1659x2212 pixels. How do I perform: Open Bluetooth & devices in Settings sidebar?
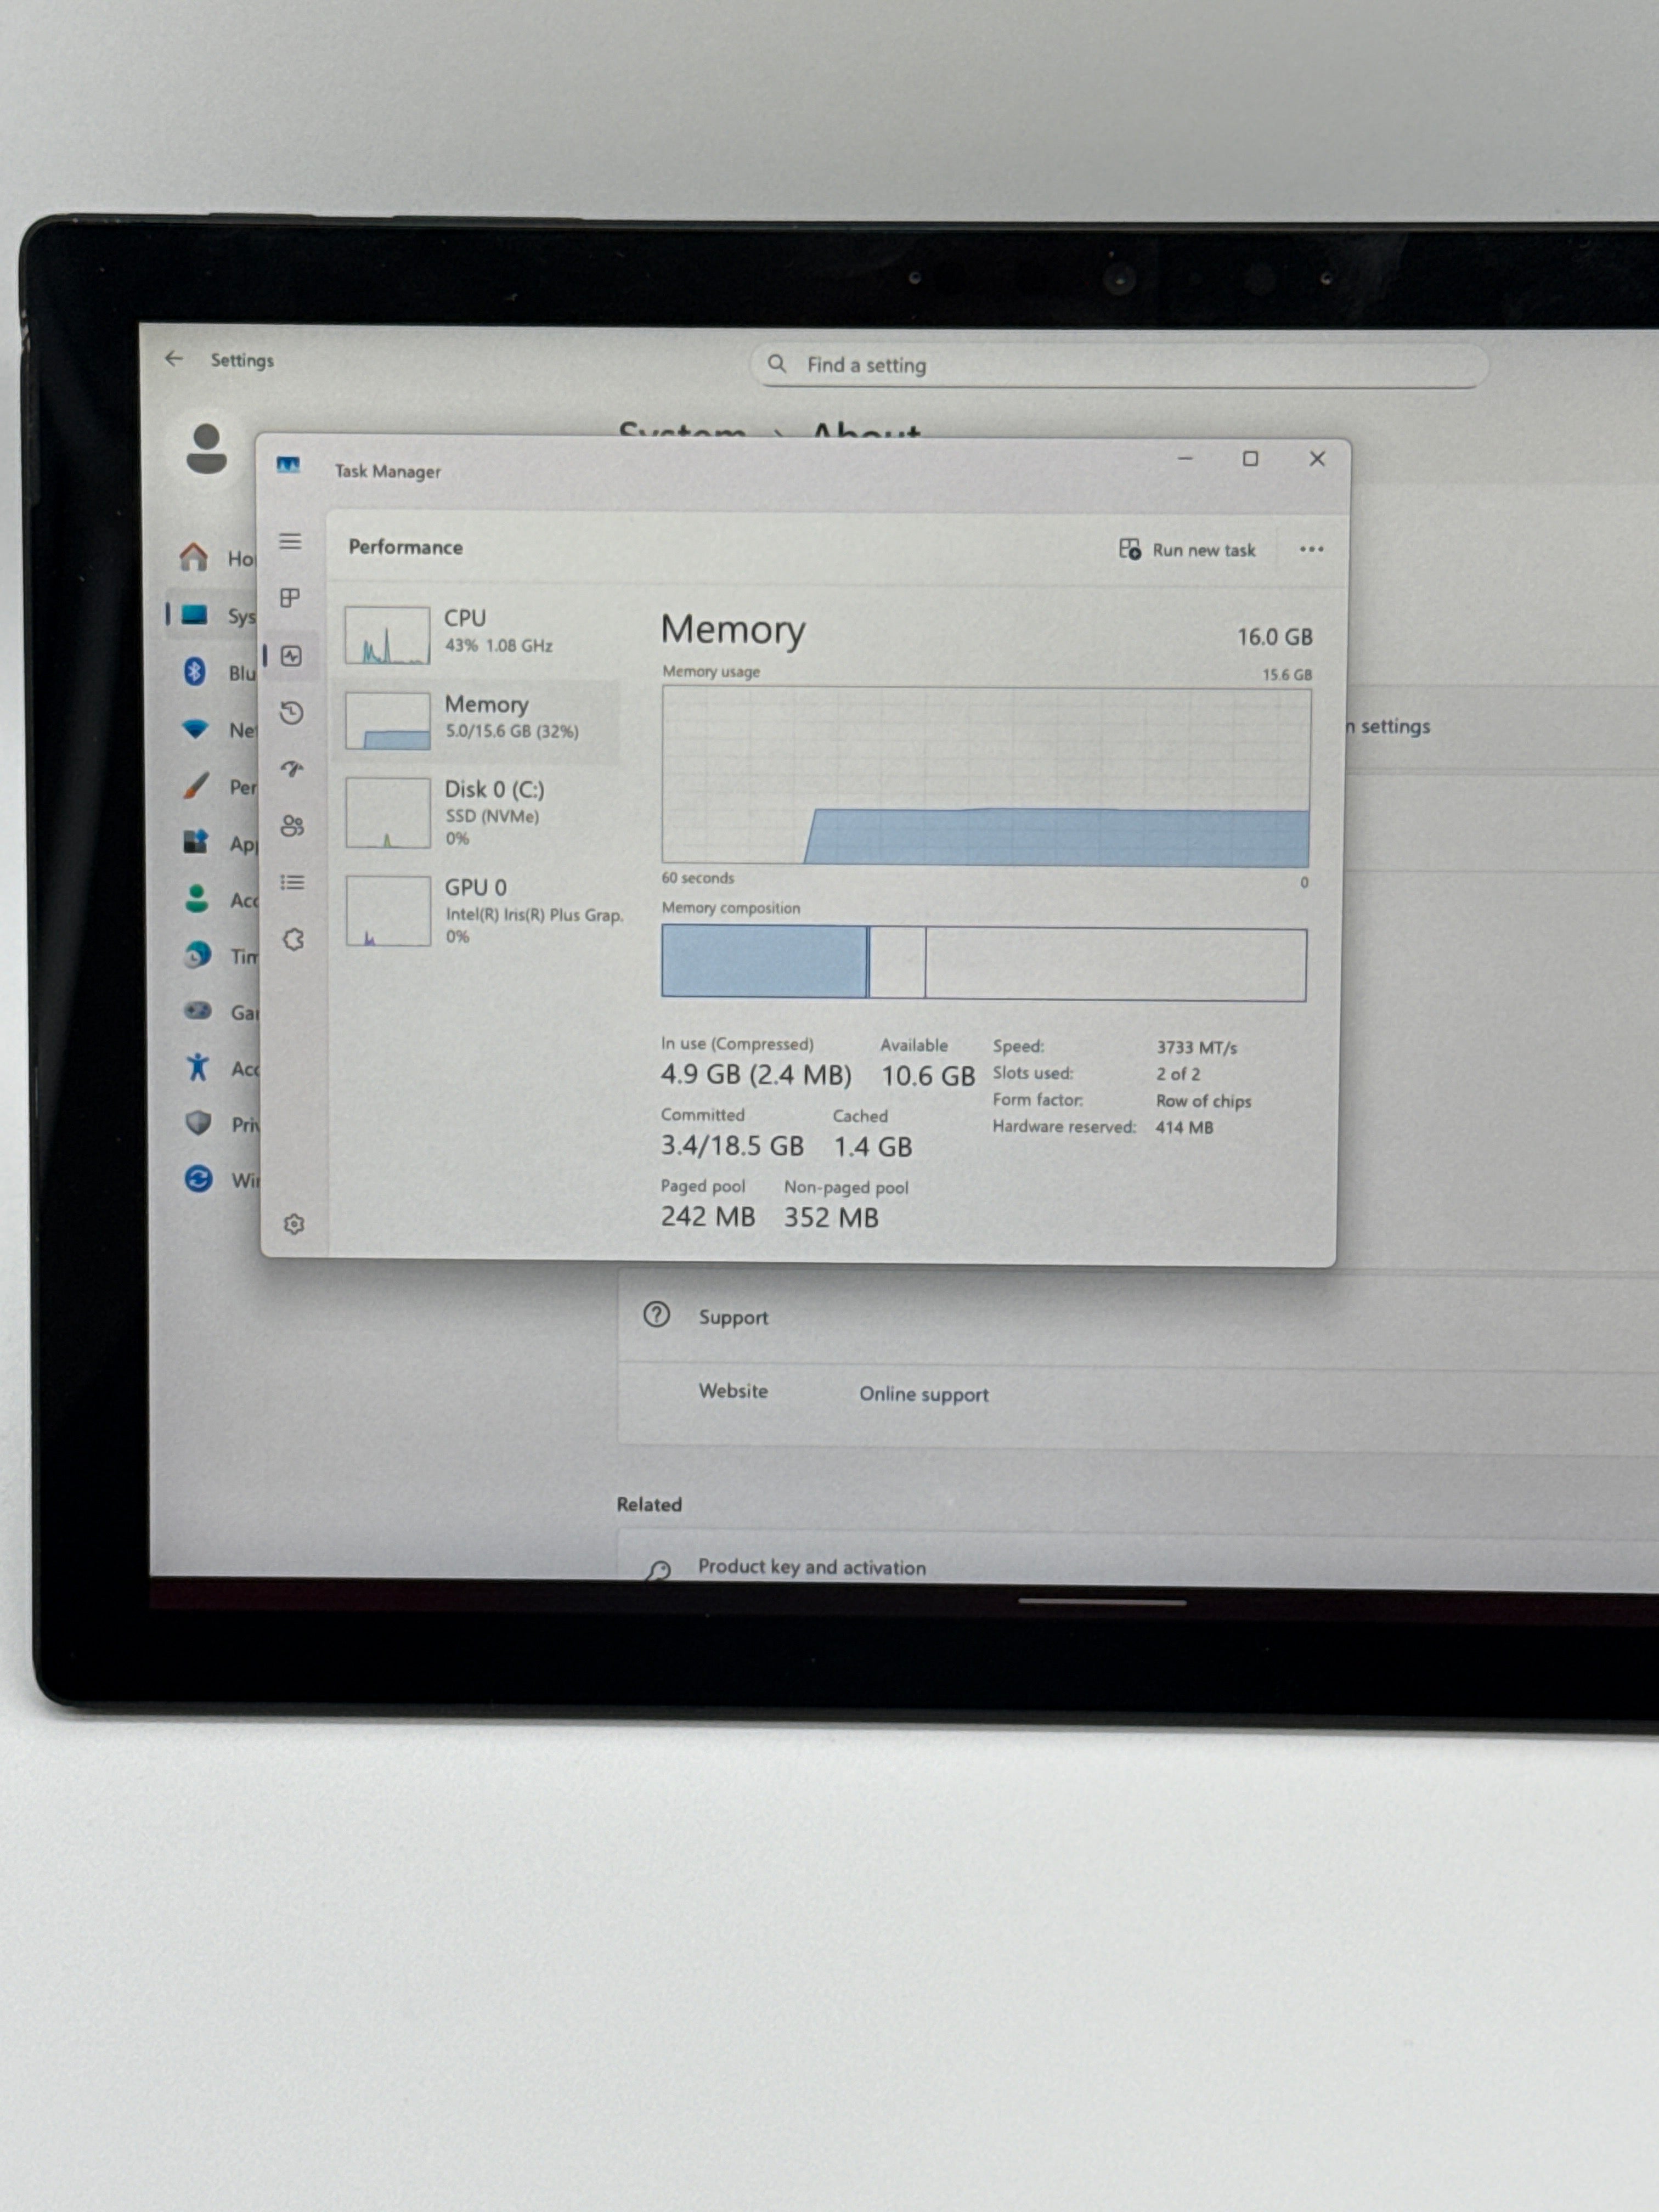coord(218,672)
